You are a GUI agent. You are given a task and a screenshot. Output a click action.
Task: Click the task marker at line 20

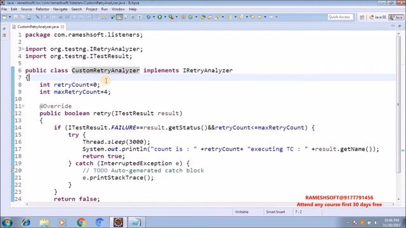(13, 170)
